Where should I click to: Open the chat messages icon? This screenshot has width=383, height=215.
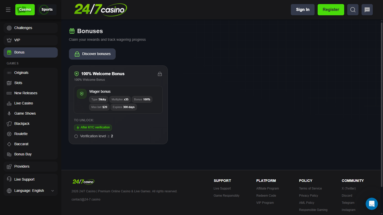(367, 10)
